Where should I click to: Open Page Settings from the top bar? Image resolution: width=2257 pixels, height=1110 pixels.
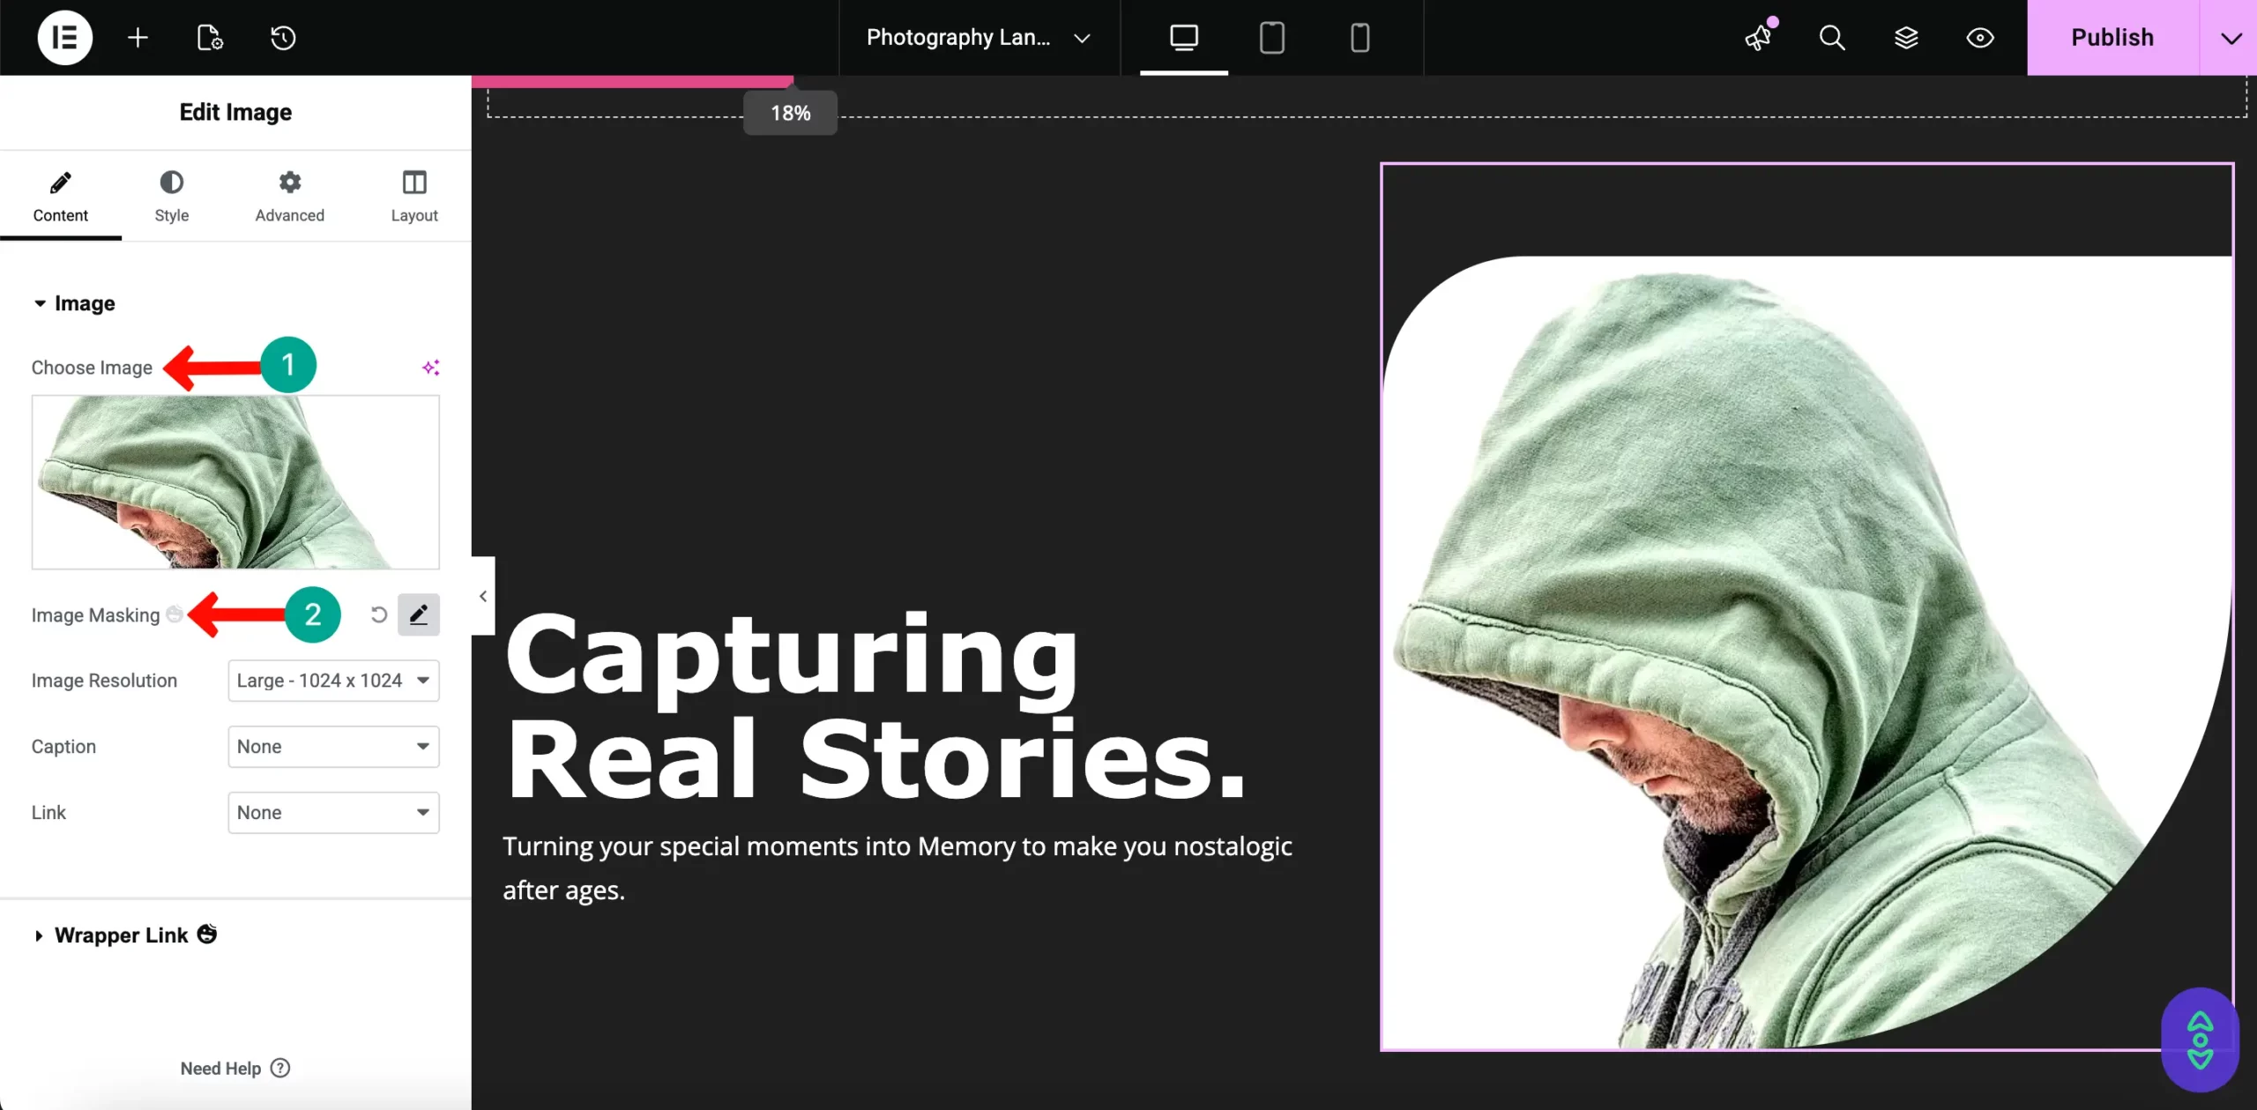click(x=209, y=37)
